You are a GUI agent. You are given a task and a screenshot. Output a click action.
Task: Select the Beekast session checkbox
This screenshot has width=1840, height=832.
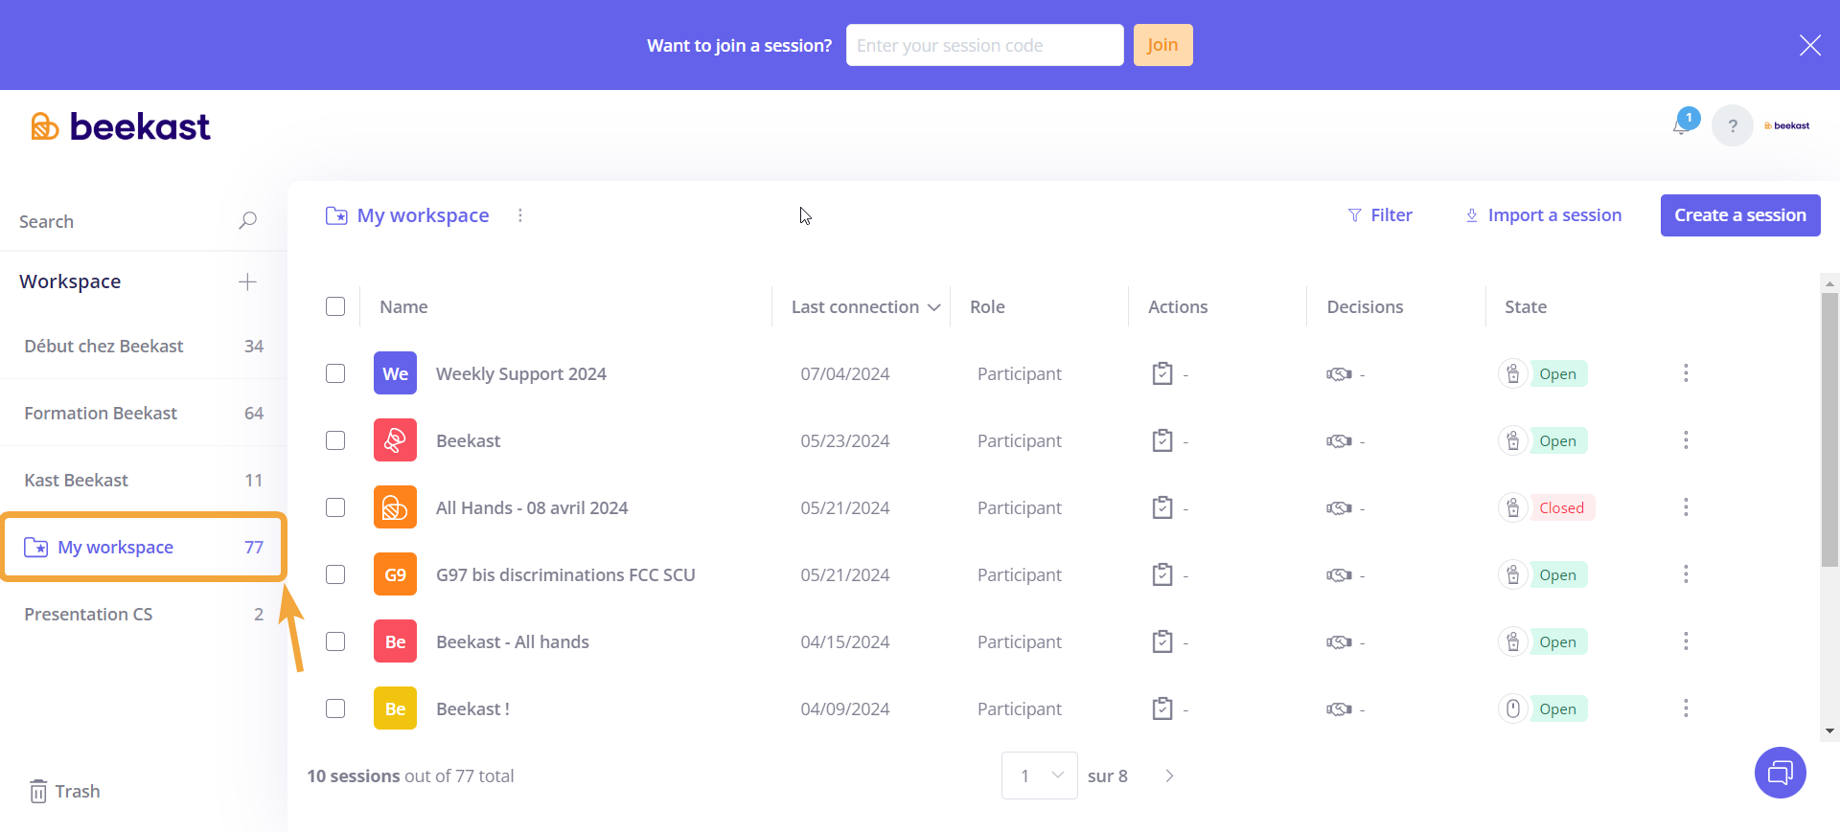(x=335, y=440)
